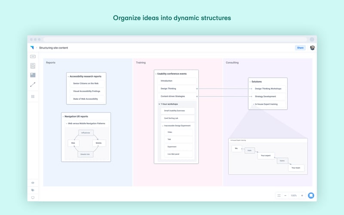Click the 100% zoom level
The width and height of the screenshot is (344, 215).
pyautogui.click(x=294, y=196)
